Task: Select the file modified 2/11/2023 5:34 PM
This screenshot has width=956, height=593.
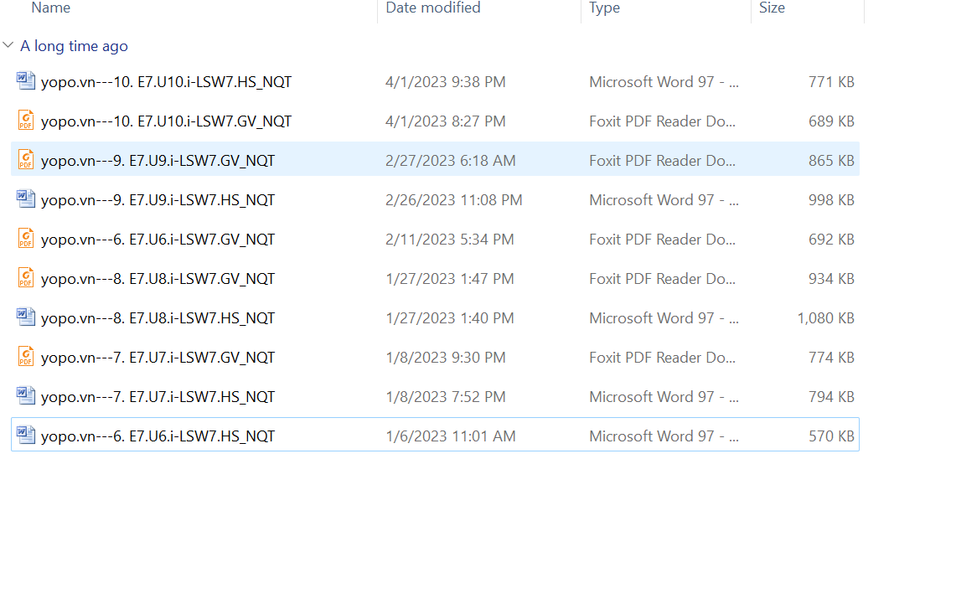Action: click(449, 240)
